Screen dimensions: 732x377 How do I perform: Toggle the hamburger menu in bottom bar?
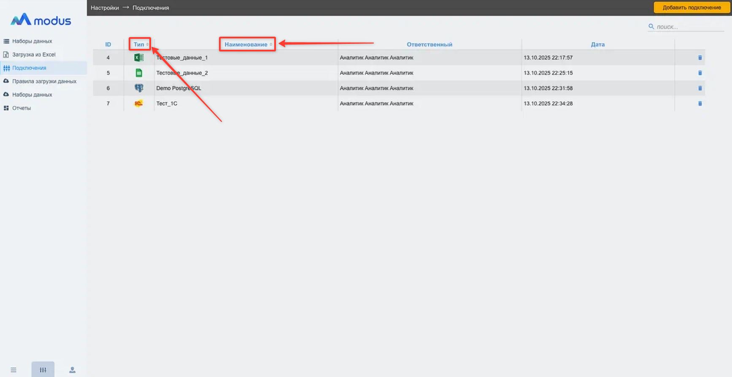click(x=14, y=370)
